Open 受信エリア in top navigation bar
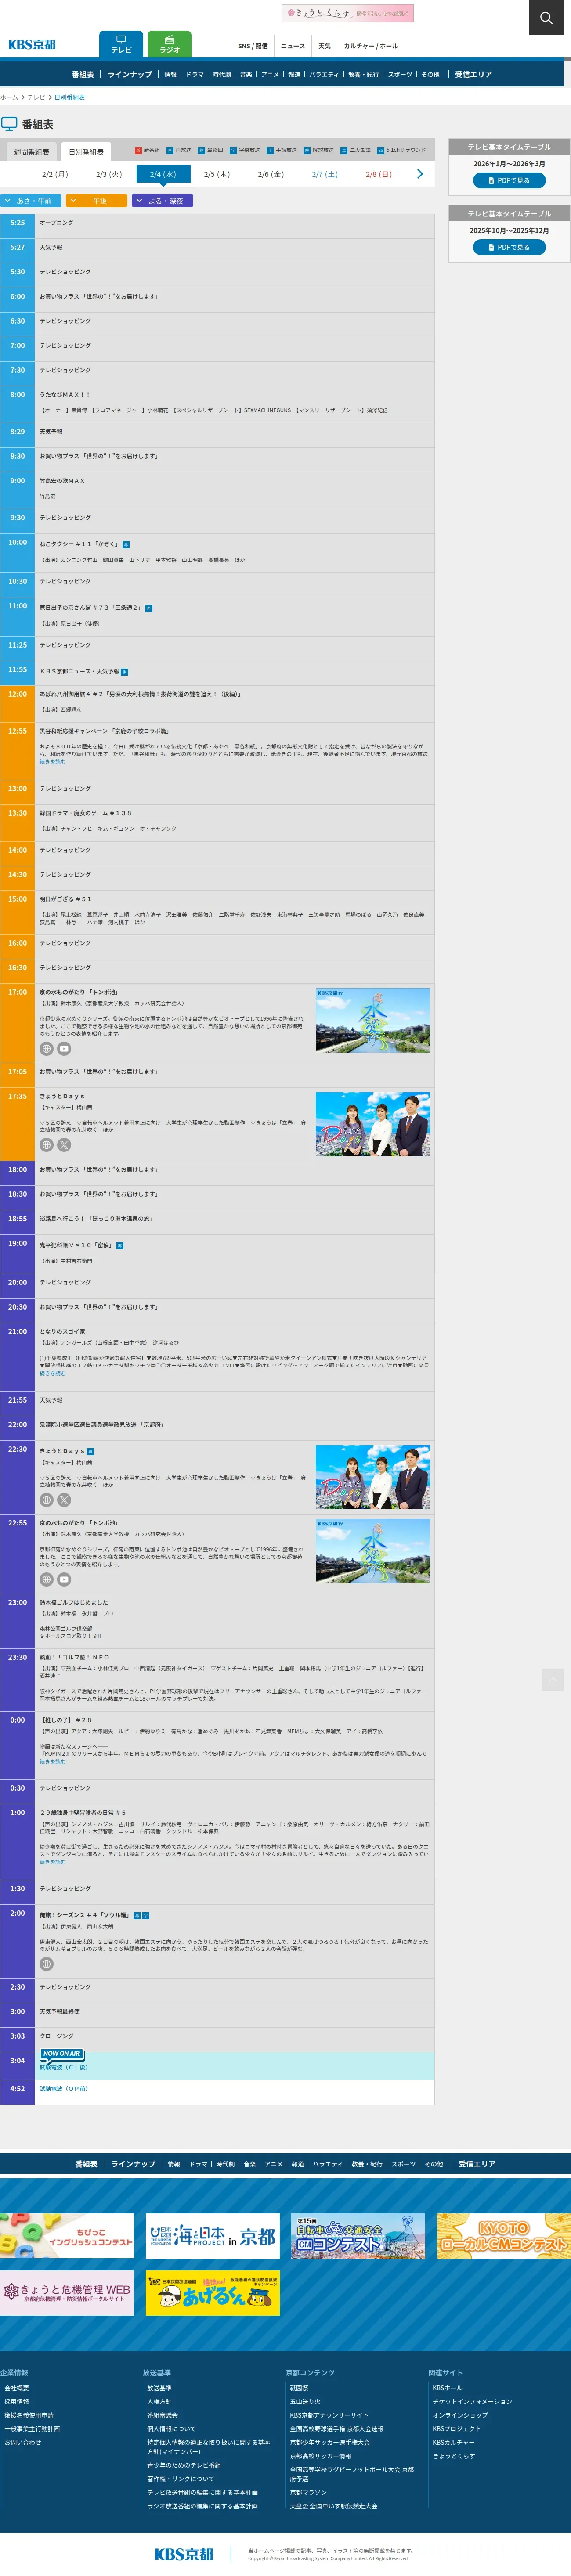 (x=474, y=74)
